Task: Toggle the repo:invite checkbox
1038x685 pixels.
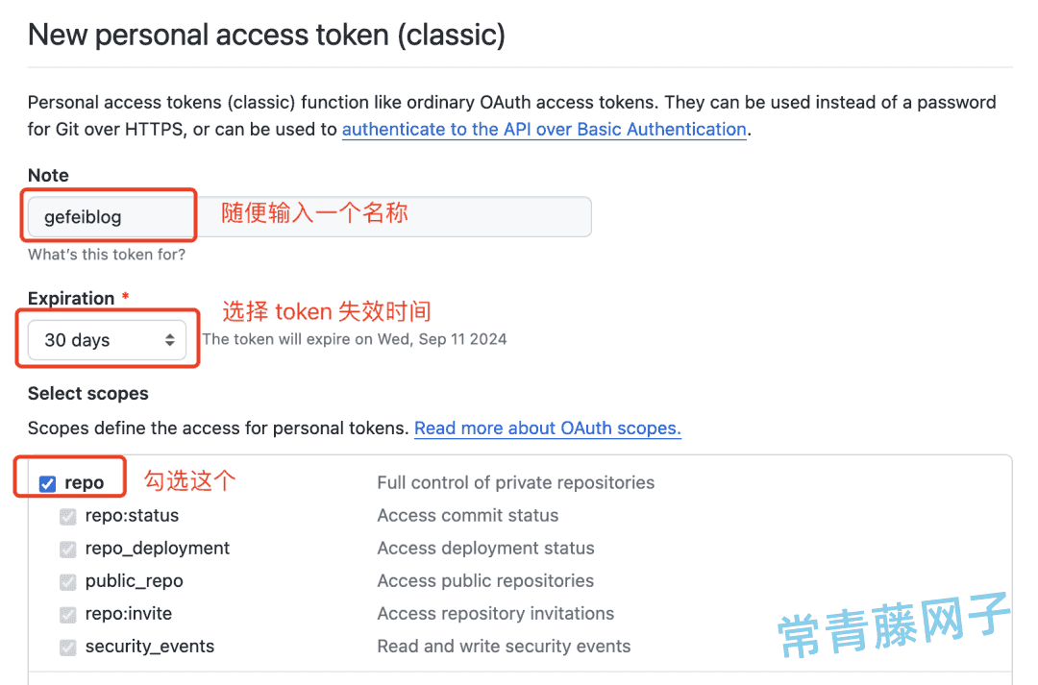Action: 67,614
